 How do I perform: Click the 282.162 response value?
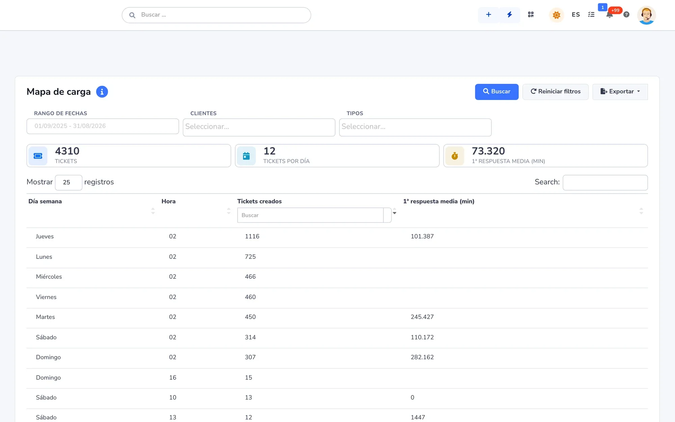[422, 357]
